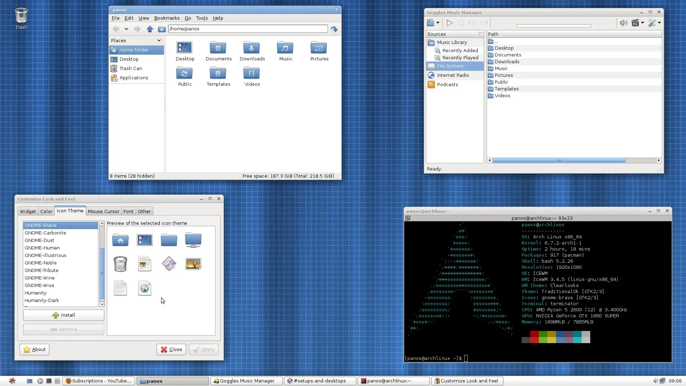
Task: Go up to parent folder in file manager
Action: coord(150,29)
